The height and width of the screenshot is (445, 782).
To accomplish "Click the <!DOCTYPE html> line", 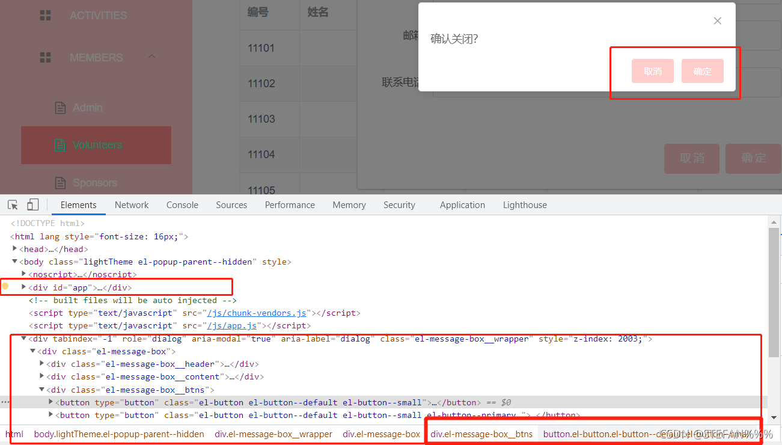I will tap(47, 224).
